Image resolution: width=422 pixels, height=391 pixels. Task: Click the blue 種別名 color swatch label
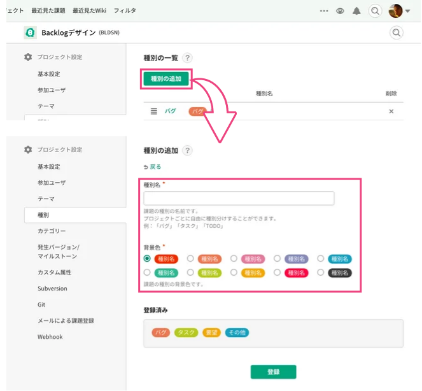tap(340, 259)
